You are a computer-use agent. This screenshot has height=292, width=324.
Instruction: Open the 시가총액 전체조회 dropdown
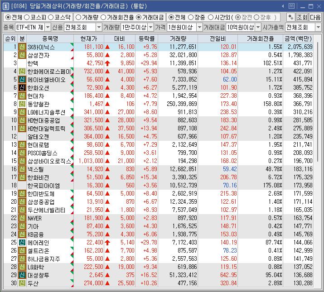[318, 27]
